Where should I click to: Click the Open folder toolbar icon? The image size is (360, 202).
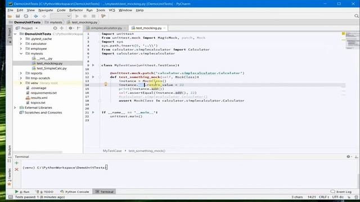coord(10,16)
